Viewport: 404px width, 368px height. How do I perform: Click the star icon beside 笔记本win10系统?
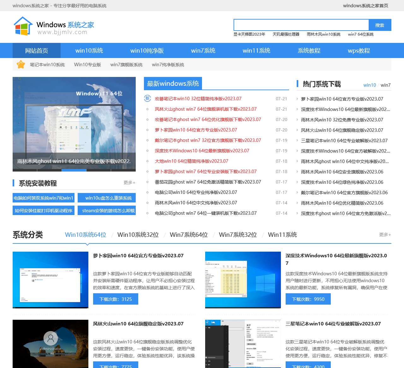(21, 65)
